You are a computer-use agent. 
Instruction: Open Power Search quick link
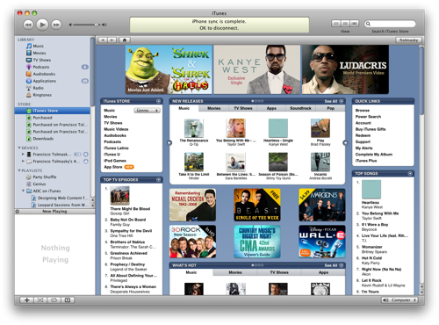(368, 117)
